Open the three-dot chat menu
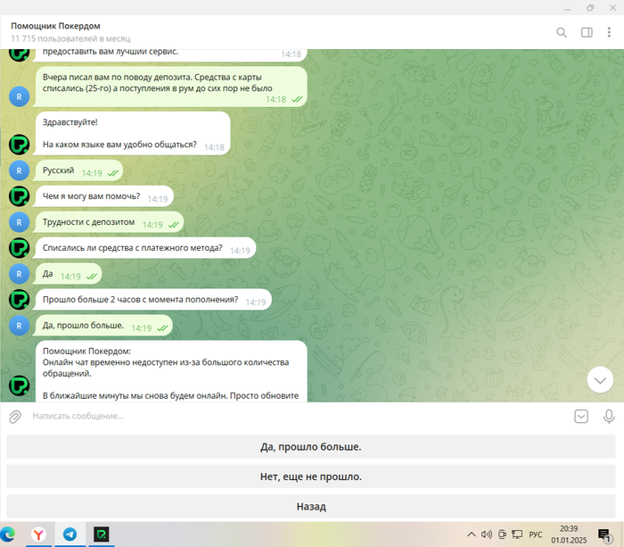The image size is (624, 547). 609,32
